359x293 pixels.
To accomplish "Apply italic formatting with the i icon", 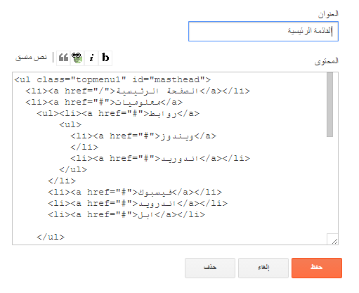I will click(91, 58).
